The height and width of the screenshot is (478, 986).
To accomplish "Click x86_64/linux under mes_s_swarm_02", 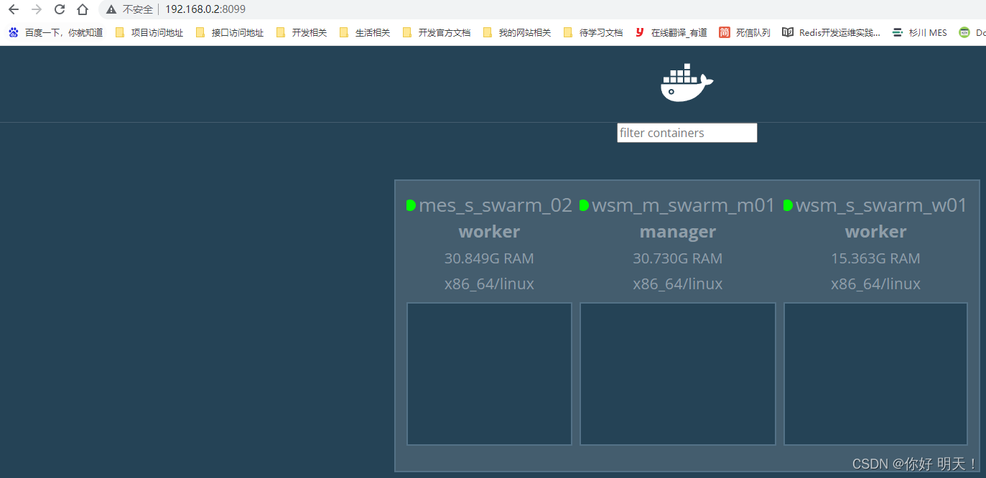I will 489,284.
